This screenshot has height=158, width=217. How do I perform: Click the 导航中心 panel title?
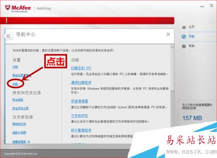pyautogui.click(x=26, y=34)
